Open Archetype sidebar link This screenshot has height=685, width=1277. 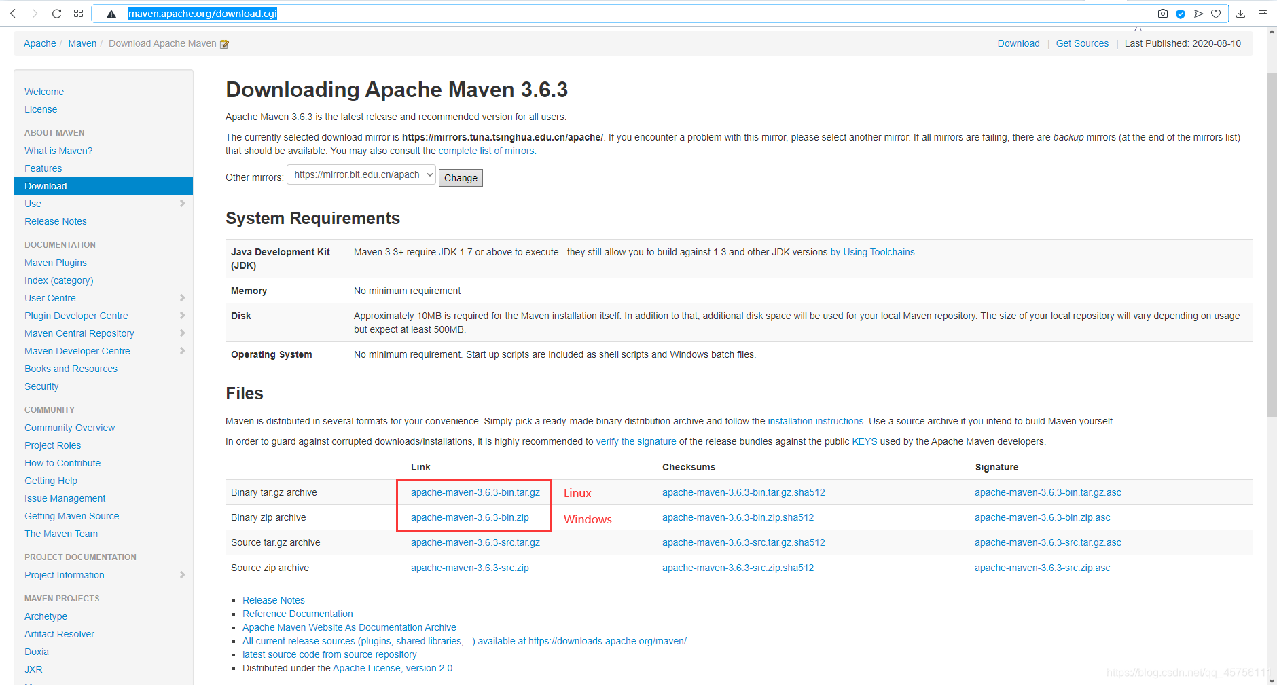coord(46,616)
